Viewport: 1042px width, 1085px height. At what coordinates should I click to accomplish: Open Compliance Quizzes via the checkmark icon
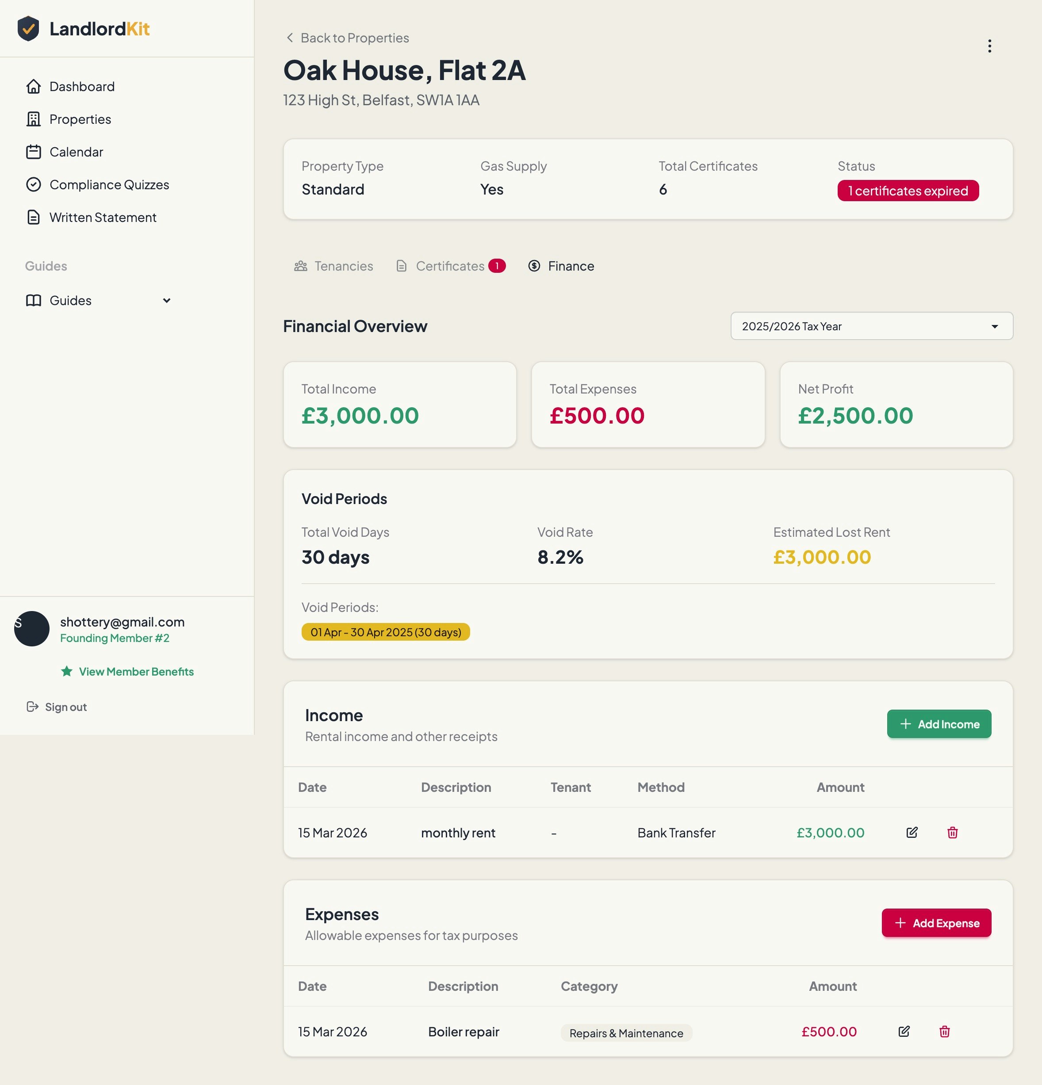click(x=34, y=184)
